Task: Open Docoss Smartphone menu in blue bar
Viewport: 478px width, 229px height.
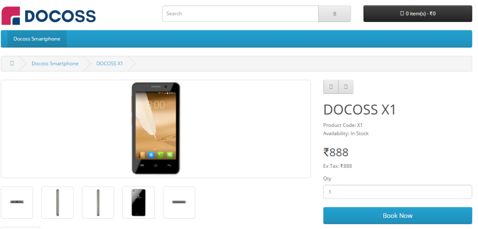Action: pyautogui.click(x=37, y=39)
